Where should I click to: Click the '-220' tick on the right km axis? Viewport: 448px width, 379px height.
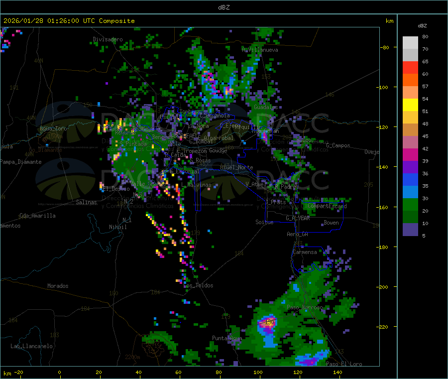pyautogui.click(x=383, y=327)
